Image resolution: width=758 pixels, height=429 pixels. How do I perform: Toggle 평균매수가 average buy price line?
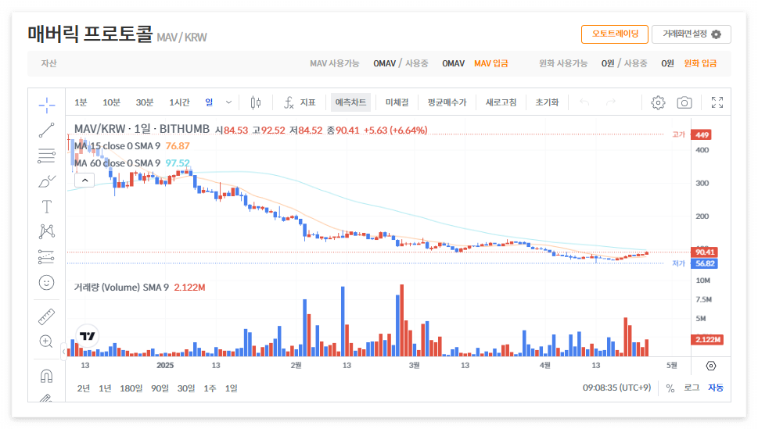[x=447, y=102]
